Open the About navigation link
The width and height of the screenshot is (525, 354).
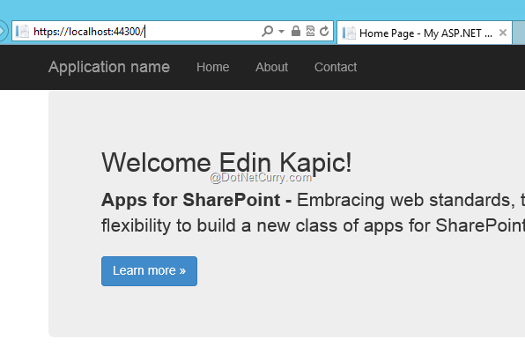pyautogui.click(x=271, y=67)
